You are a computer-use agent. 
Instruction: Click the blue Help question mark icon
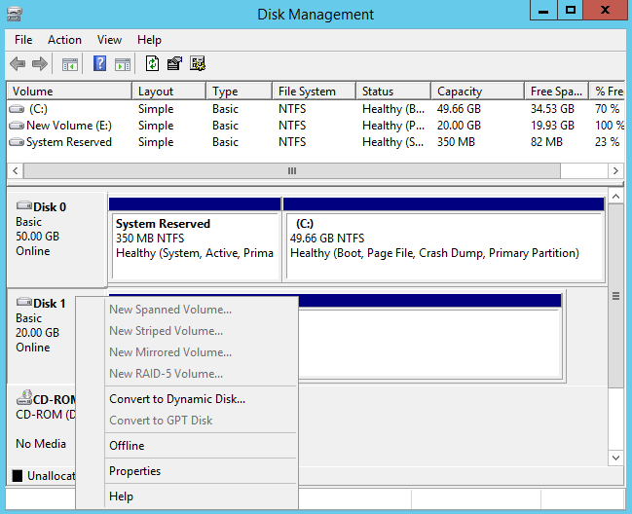pyautogui.click(x=99, y=64)
